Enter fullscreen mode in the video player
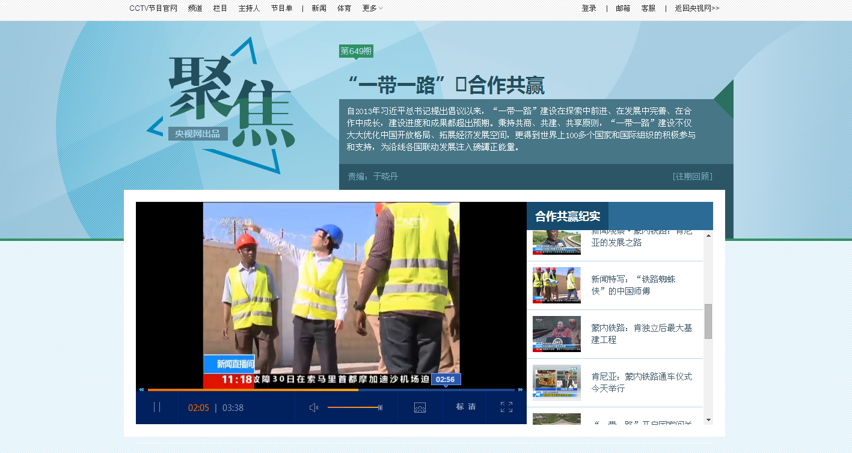The image size is (852, 453). (x=506, y=407)
